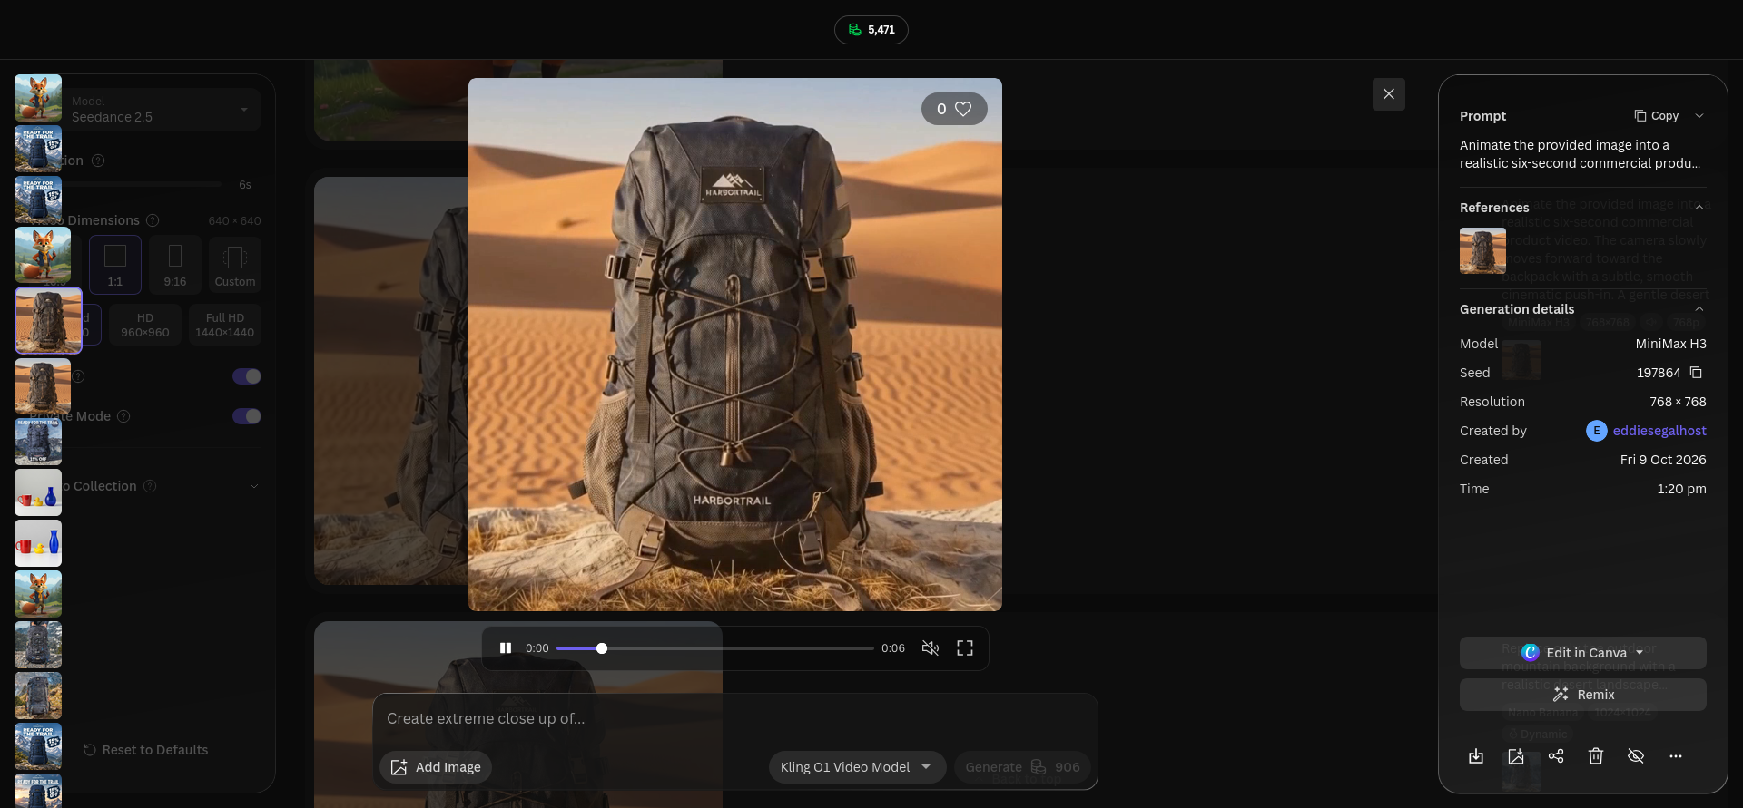1743x808 pixels.
Task: Select Full HD 1440×1440 resolution
Action: 225,326
